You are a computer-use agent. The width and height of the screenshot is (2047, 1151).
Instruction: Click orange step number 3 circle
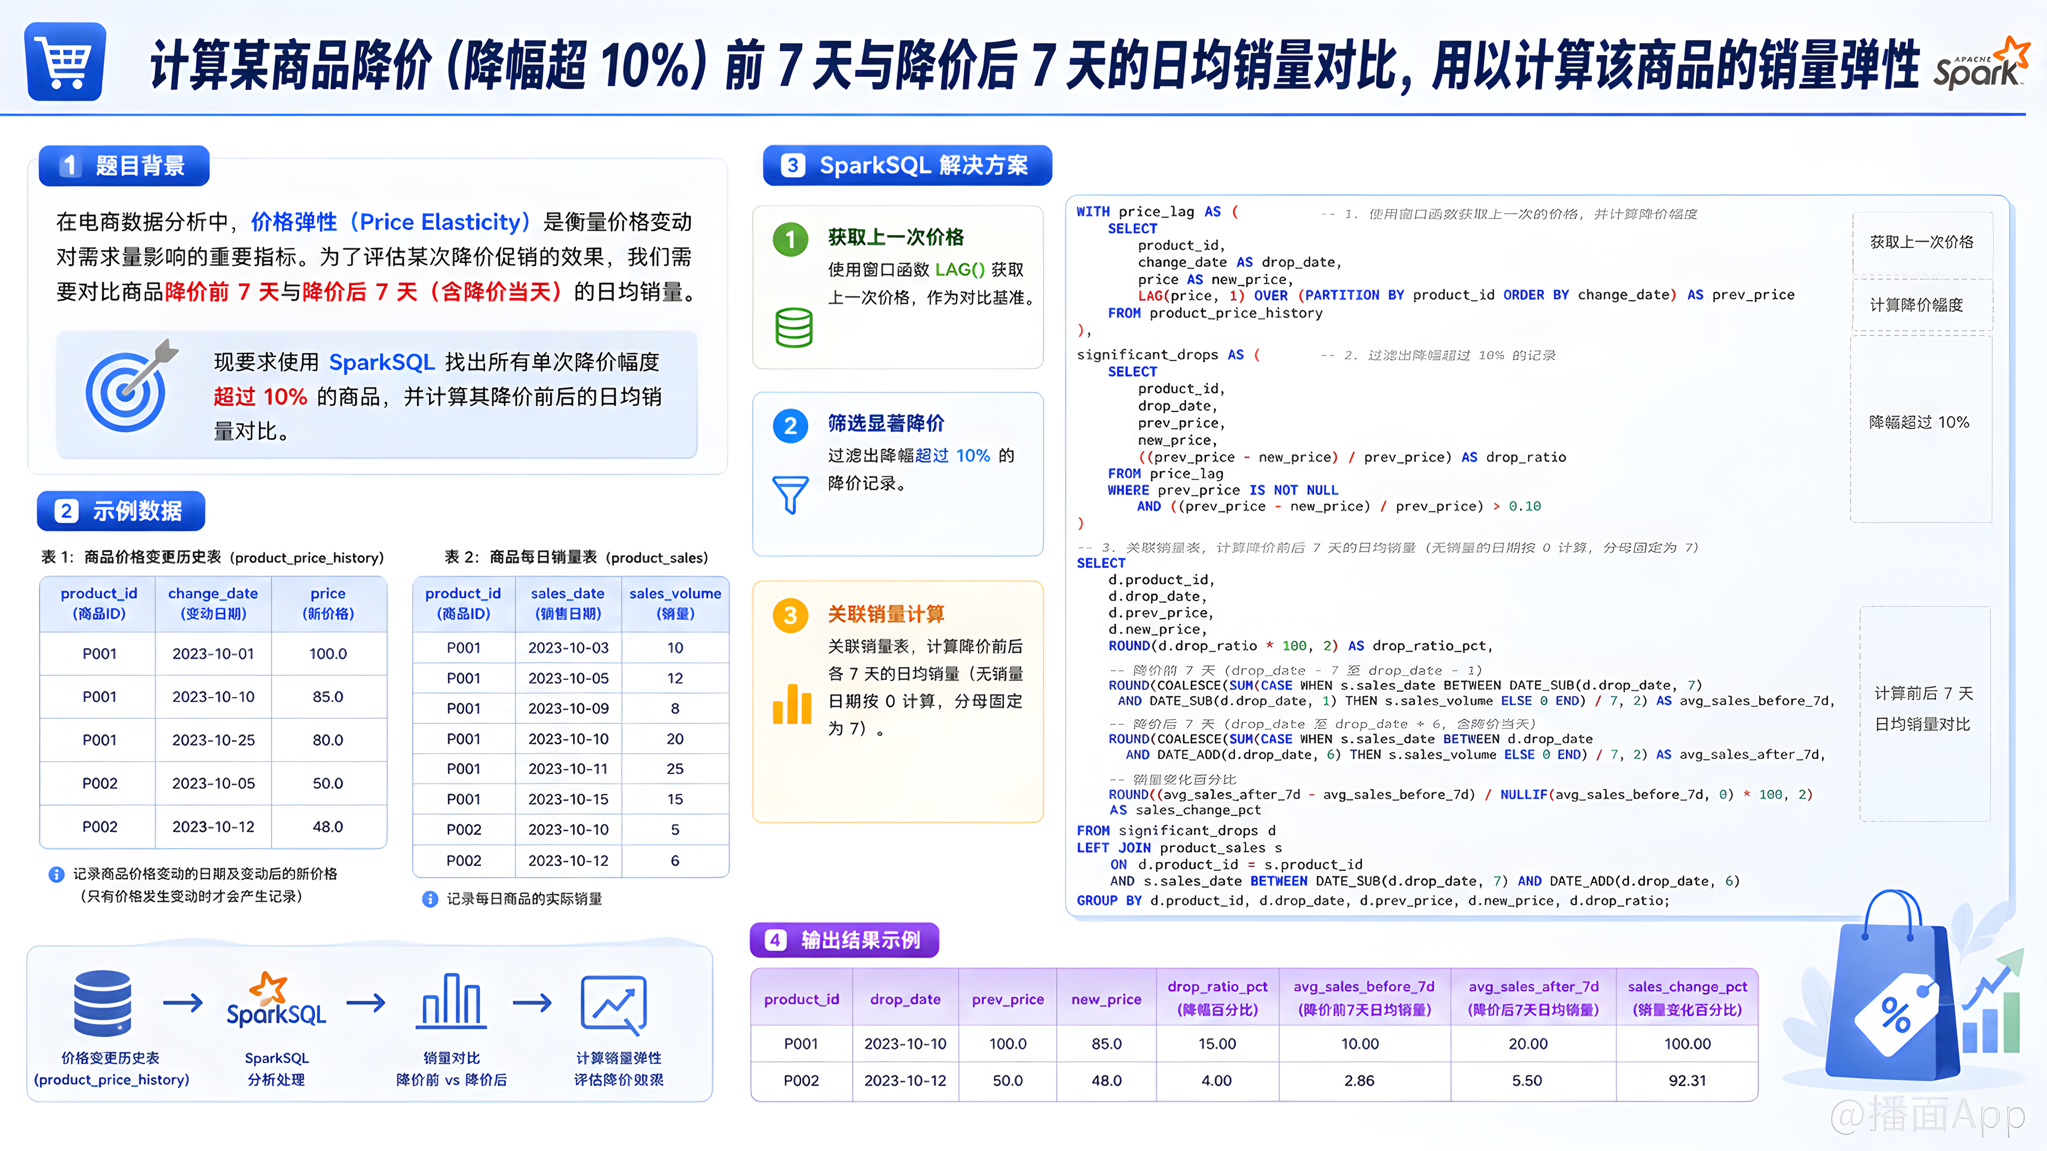pyautogui.click(x=790, y=615)
